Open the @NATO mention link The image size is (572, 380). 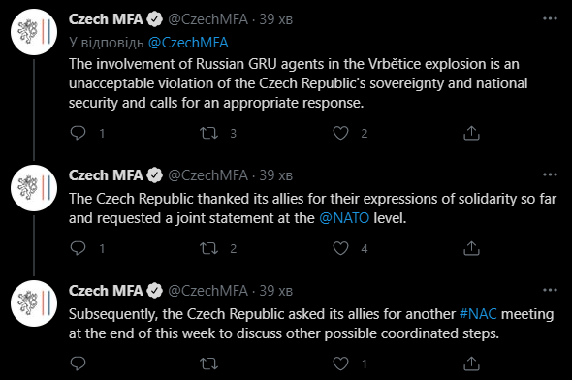(344, 218)
